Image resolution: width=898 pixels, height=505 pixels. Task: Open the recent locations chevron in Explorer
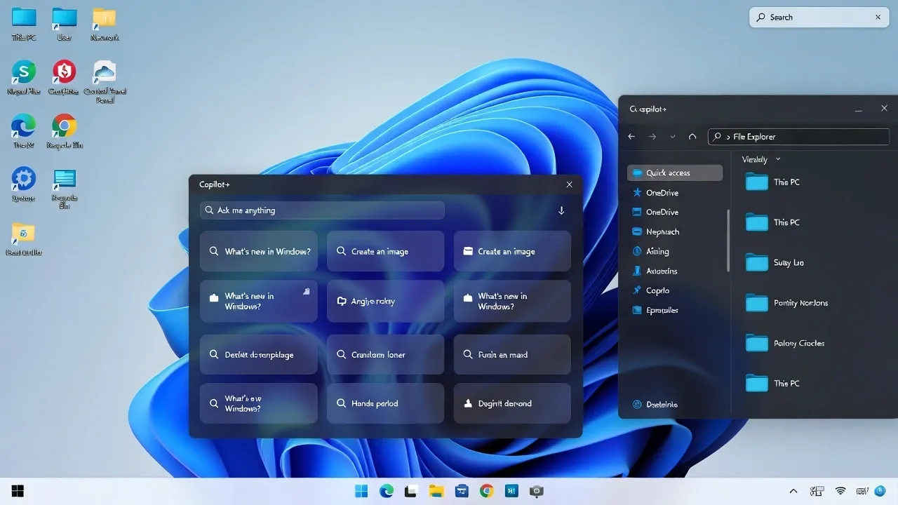(673, 137)
